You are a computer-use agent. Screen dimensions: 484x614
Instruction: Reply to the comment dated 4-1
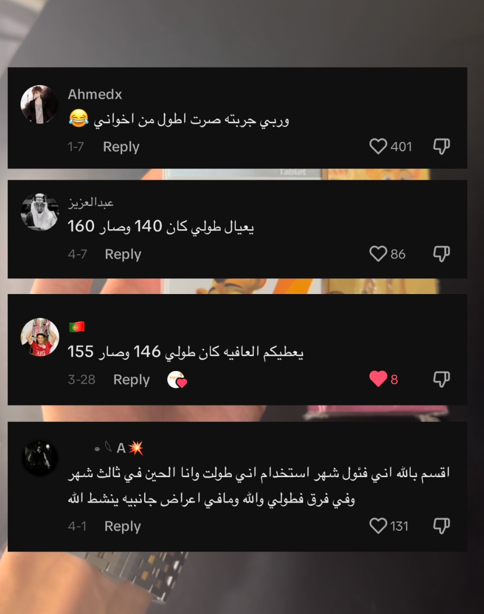[123, 526]
